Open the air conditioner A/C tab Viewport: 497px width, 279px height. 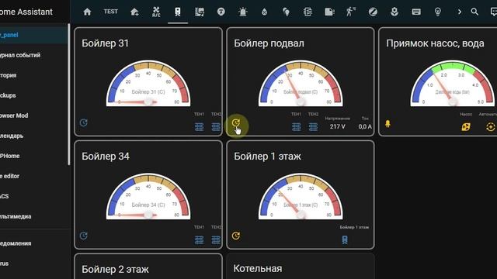click(156, 12)
